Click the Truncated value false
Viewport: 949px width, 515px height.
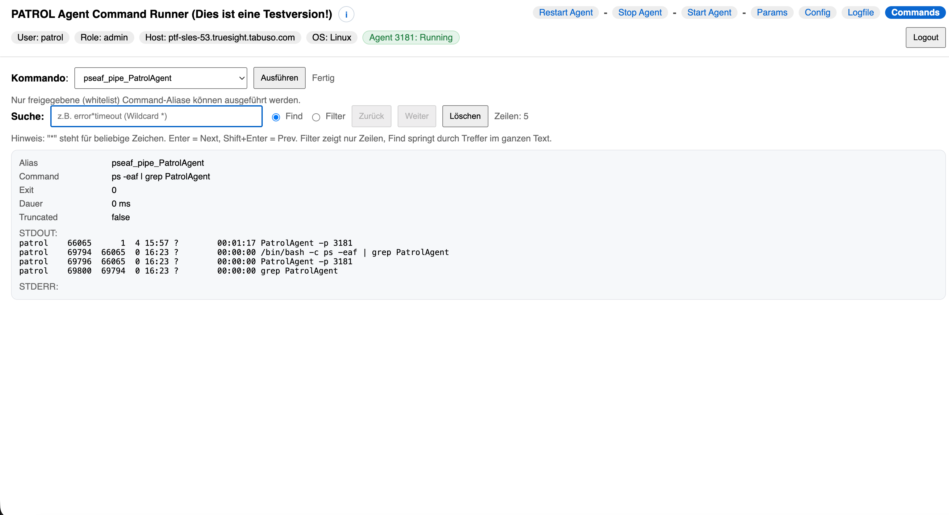pos(120,217)
